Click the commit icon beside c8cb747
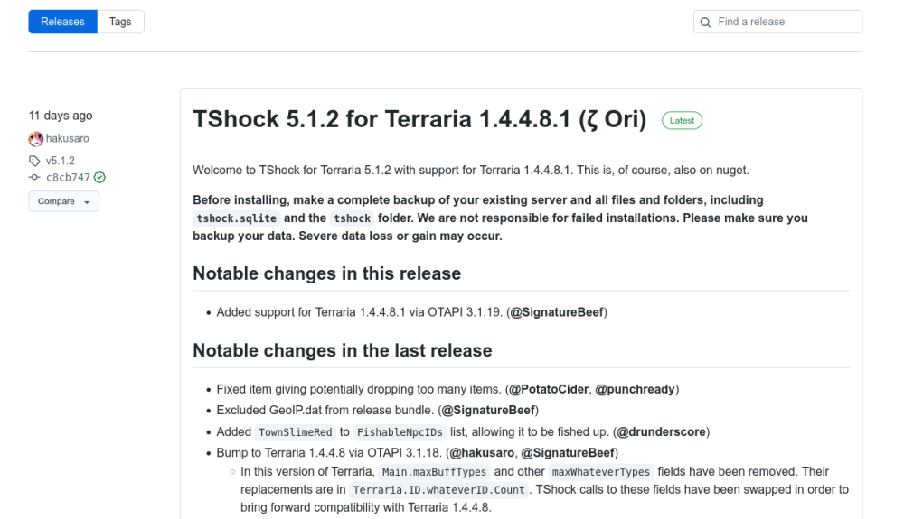Image resolution: width=904 pixels, height=519 pixels. point(34,177)
